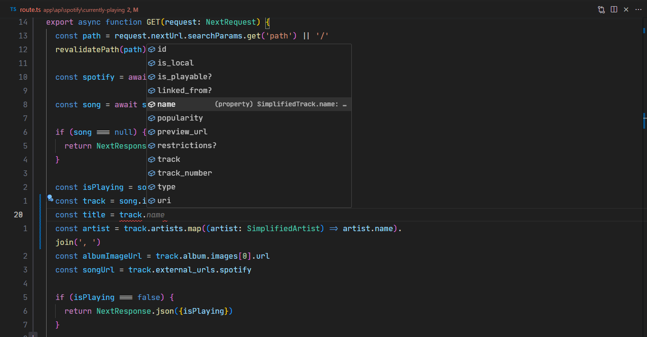Click 'SimplifiedArtist' type annotation
647x337 pixels.
click(283, 228)
